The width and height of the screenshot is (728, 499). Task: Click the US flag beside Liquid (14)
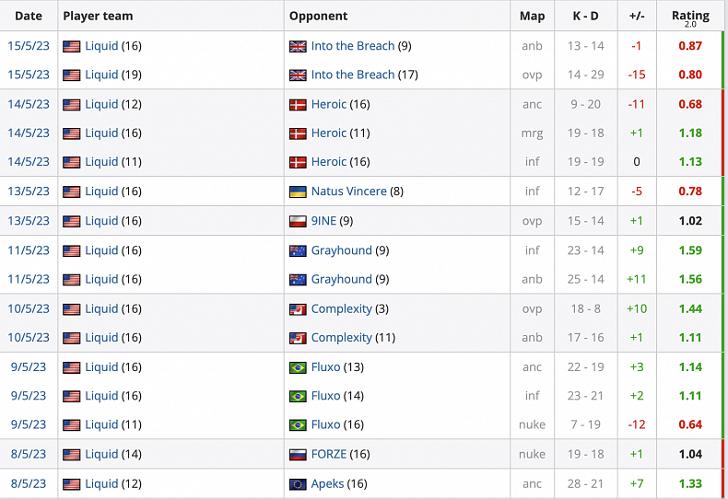pyautogui.click(x=72, y=454)
